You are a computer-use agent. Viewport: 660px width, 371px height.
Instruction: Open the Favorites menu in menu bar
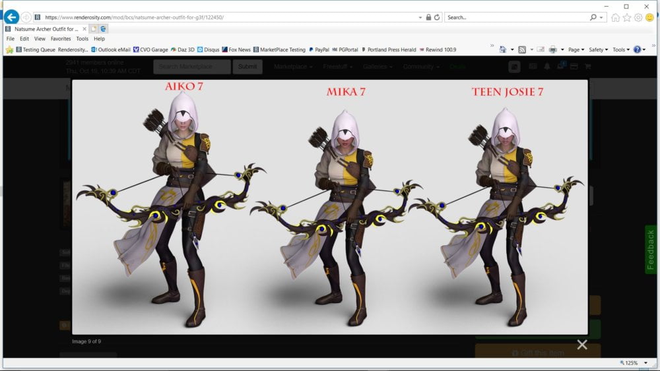[x=61, y=39]
